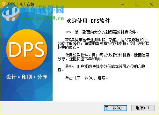Click the paragraph starting 最终，用户能够便捷
Viewport: 159px width, 115px height.
point(101,68)
